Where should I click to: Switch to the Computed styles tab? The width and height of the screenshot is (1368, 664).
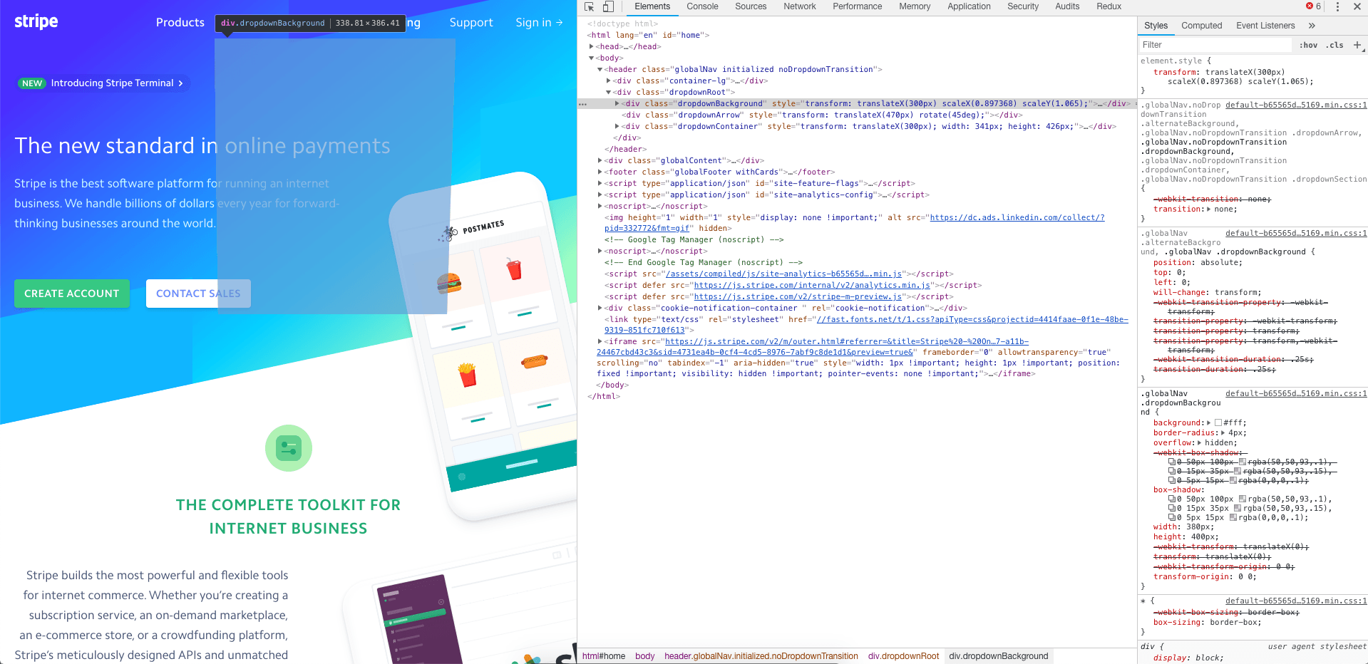click(x=1201, y=26)
